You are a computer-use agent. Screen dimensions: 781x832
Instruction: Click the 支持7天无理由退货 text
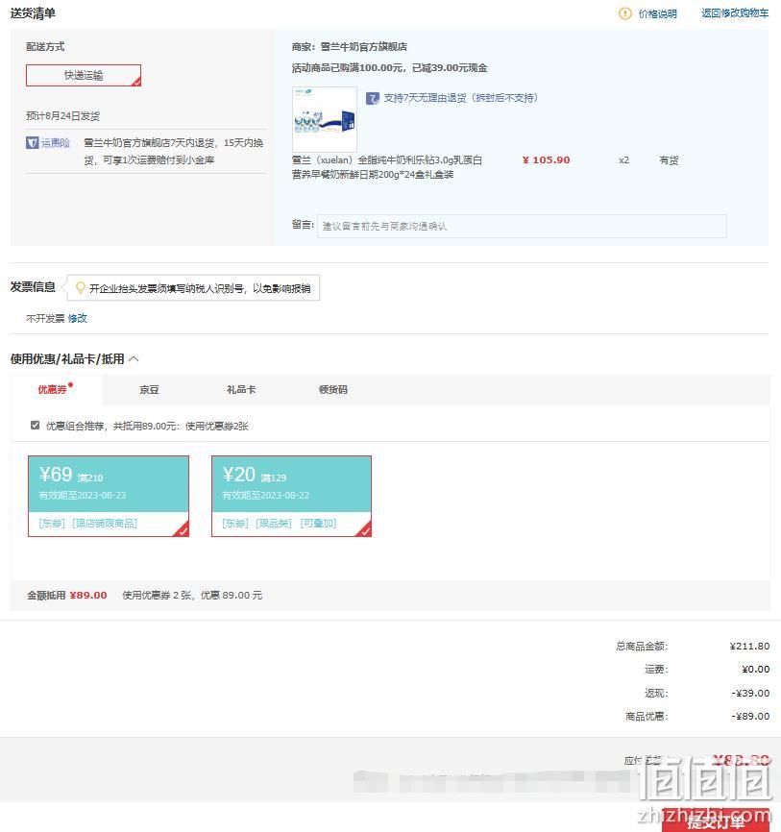pyautogui.click(x=461, y=98)
